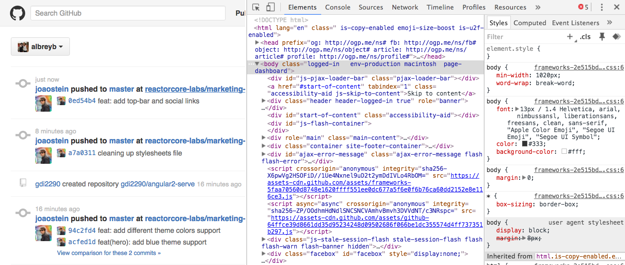The height and width of the screenshot is (265, 625).
Task: Select the Styles sidebar tab
Action: (498, 23)
